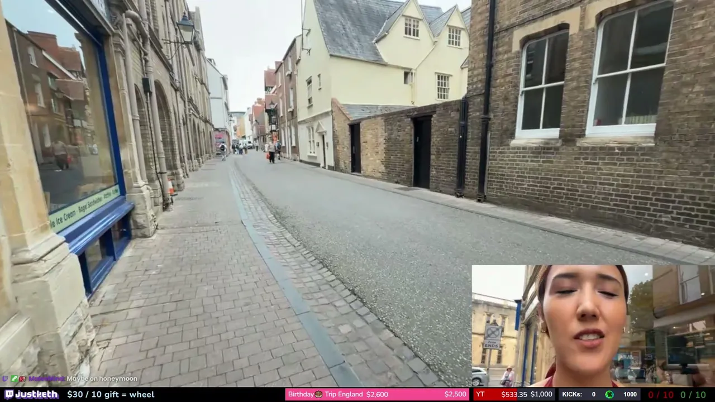Viewport: 715px width, 402px height.
Task: Click the justketh channel name
Action: [x=36, y=395]
